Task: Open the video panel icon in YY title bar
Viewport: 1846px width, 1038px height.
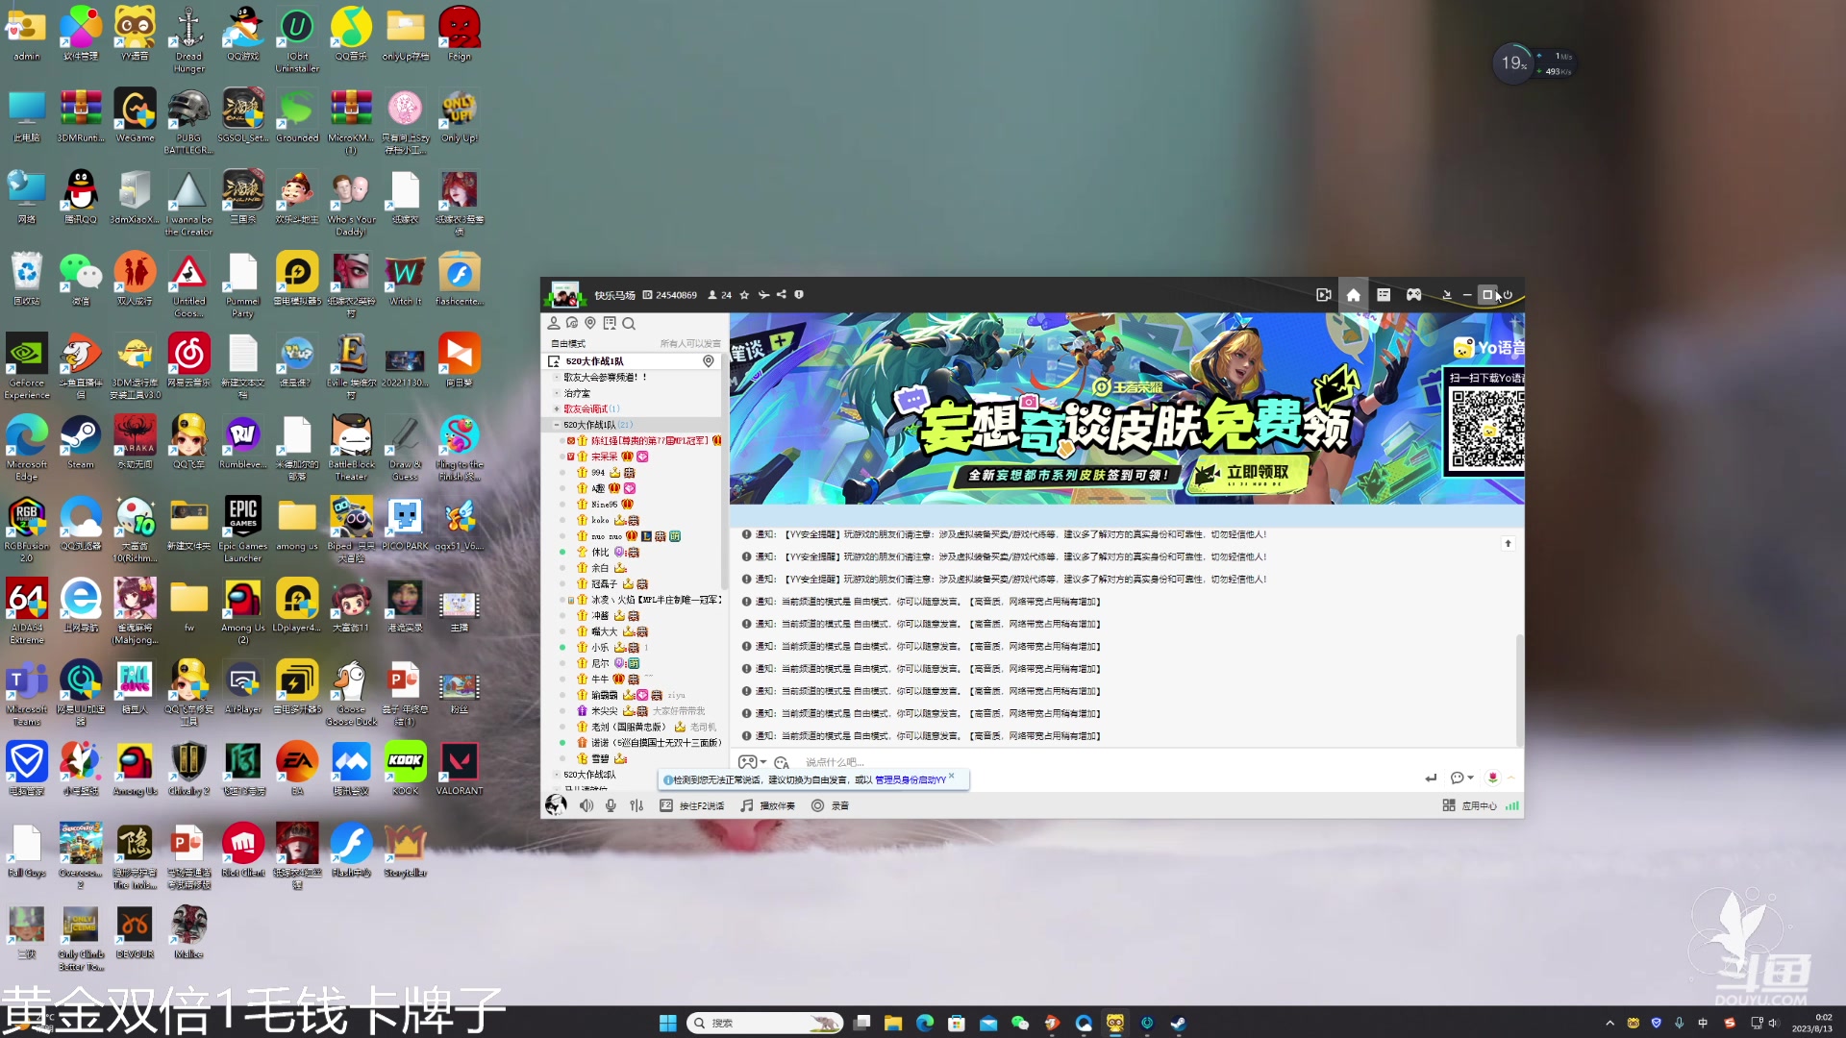Action: pos(1324,295)
